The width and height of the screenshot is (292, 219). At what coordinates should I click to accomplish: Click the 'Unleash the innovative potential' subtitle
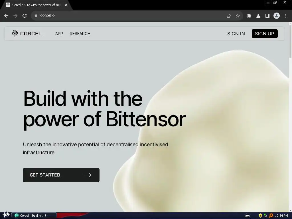[x=95, y=148]
